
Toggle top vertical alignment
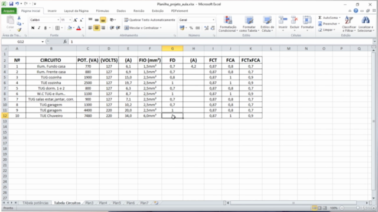point(90,20)
